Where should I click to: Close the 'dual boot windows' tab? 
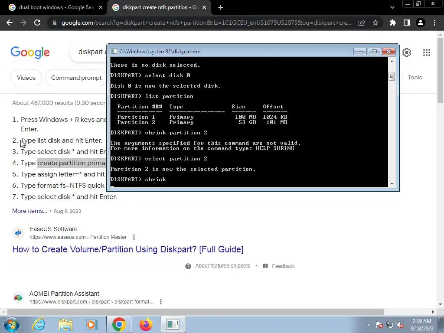click(101, 8)
